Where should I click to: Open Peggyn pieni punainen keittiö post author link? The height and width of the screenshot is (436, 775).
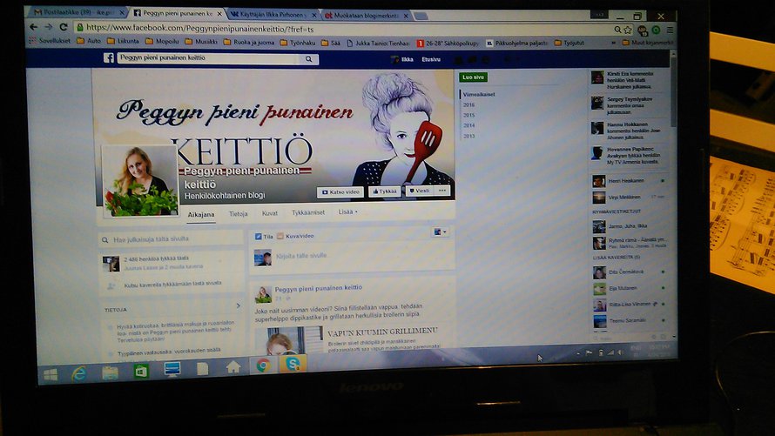point(319,288)
